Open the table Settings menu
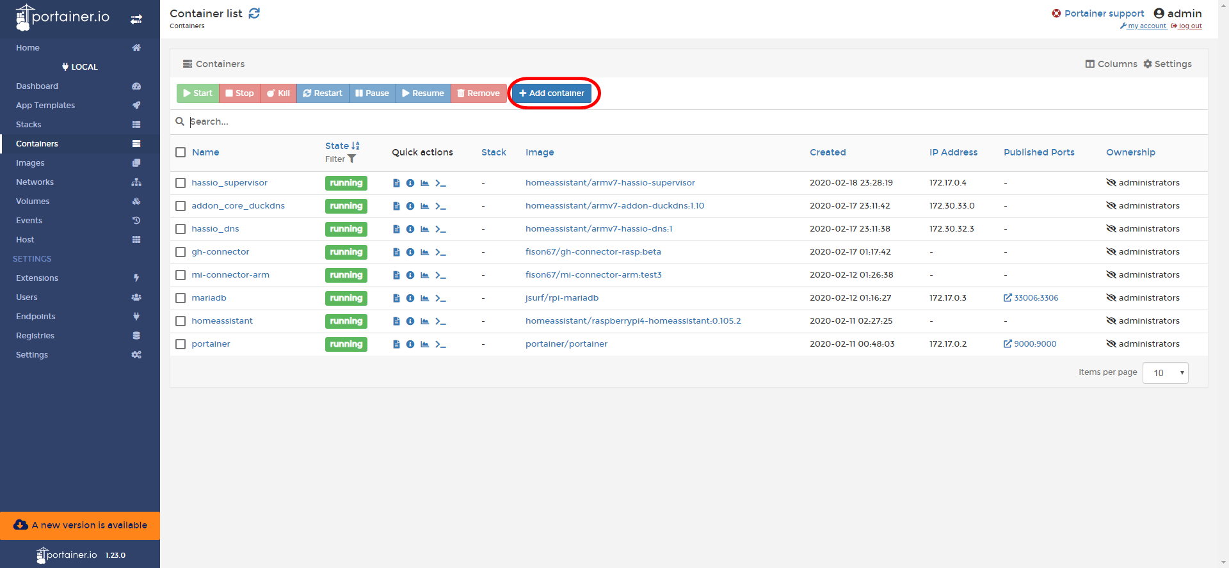Viewport: 1229px width, 568px height. click(1168, 64)
